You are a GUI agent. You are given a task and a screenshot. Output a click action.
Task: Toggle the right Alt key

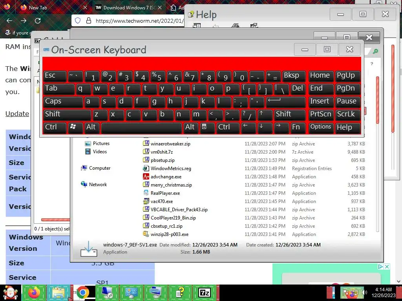point(191,128)
